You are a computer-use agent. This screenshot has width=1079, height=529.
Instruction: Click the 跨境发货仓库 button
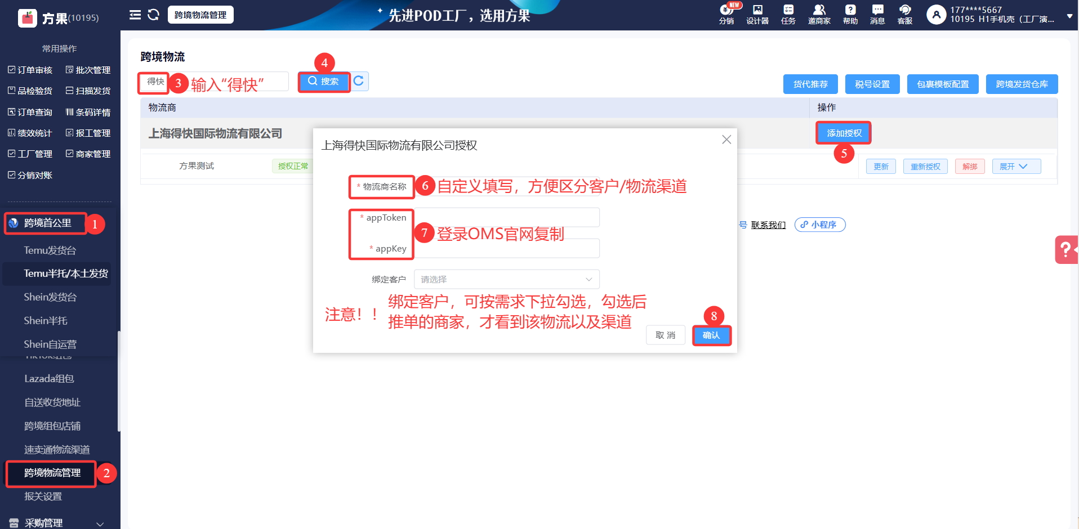tap(1022, 84)
